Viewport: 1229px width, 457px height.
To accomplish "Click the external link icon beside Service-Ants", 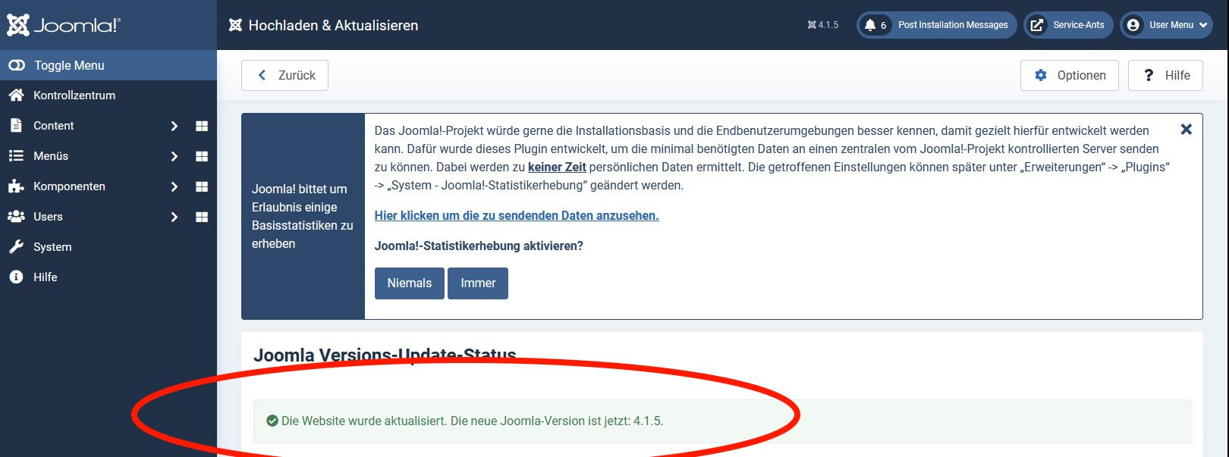I will (x=1036, y=25).
